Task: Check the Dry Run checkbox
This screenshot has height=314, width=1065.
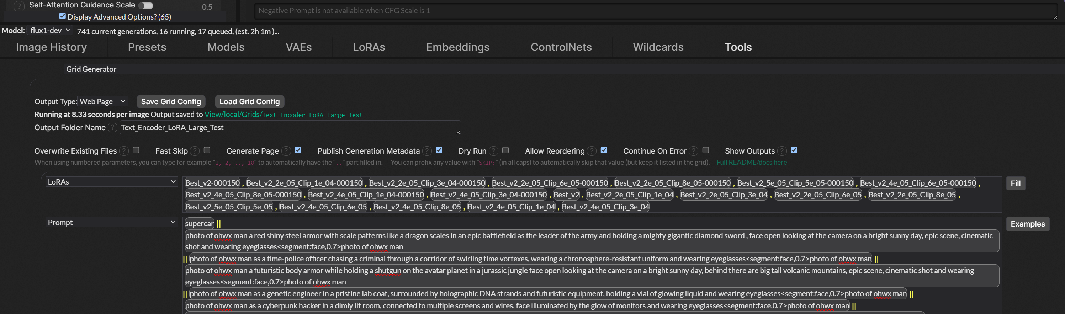Action: point(505,150)
